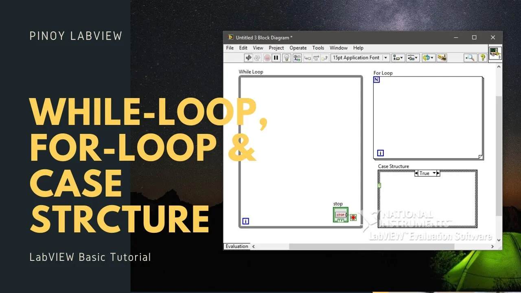This screenshot has height=293, width=521.
Task: Click the Case Structure previous case arrow
Action: [x=417, y=173]
